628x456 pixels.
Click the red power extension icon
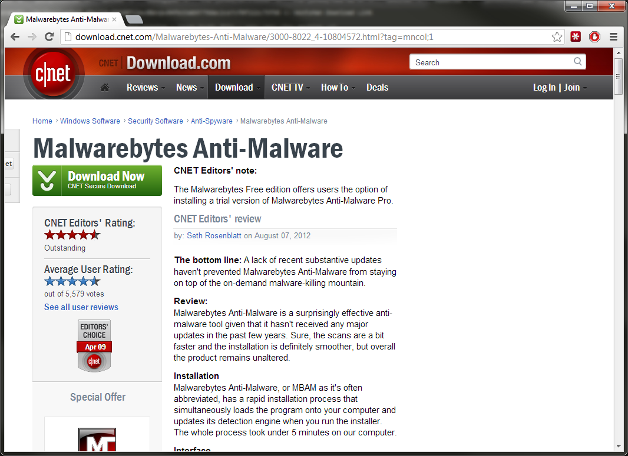(x=595, y=37)
